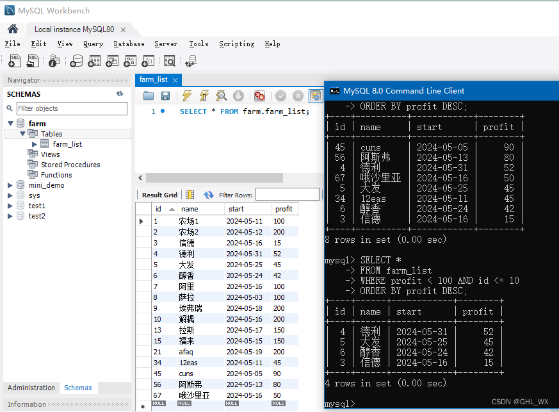Create a new view icon

[112, 61]
